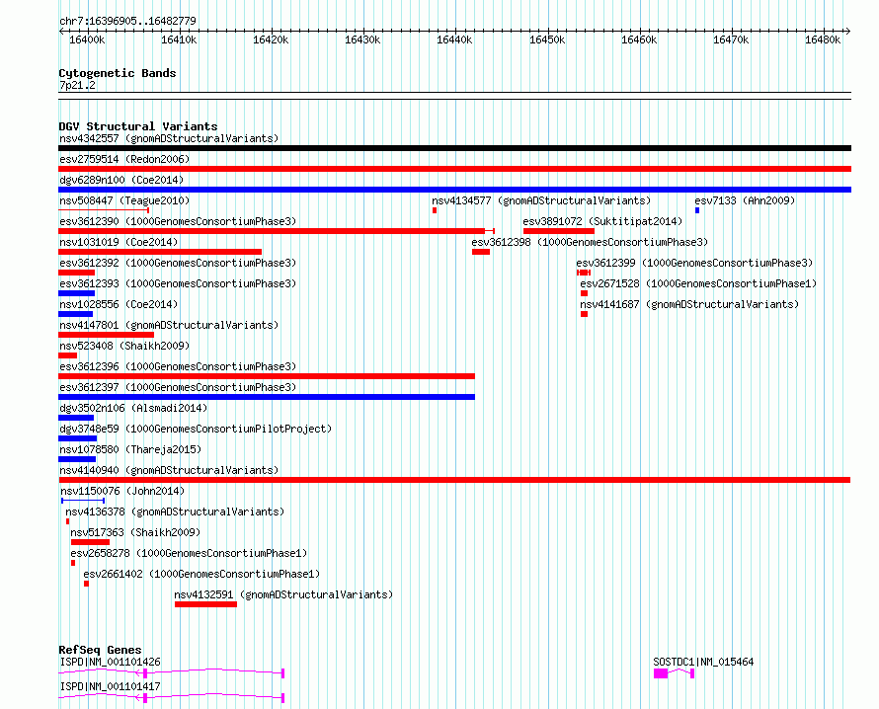Select tiny red esv2661402 marker
The image size is (879, 709).
[x=86, y=584]
